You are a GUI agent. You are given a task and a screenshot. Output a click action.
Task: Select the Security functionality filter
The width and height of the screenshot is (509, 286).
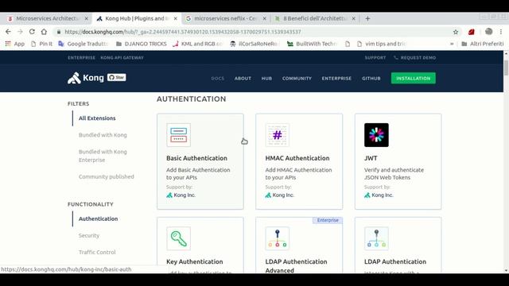pos(89,235)
